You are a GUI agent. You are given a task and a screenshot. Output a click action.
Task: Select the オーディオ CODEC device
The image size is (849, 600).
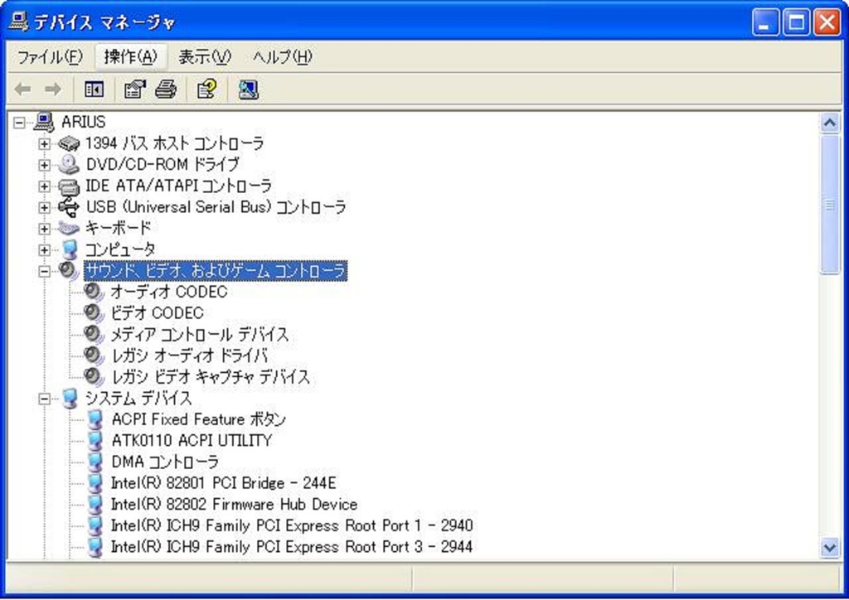169,293
